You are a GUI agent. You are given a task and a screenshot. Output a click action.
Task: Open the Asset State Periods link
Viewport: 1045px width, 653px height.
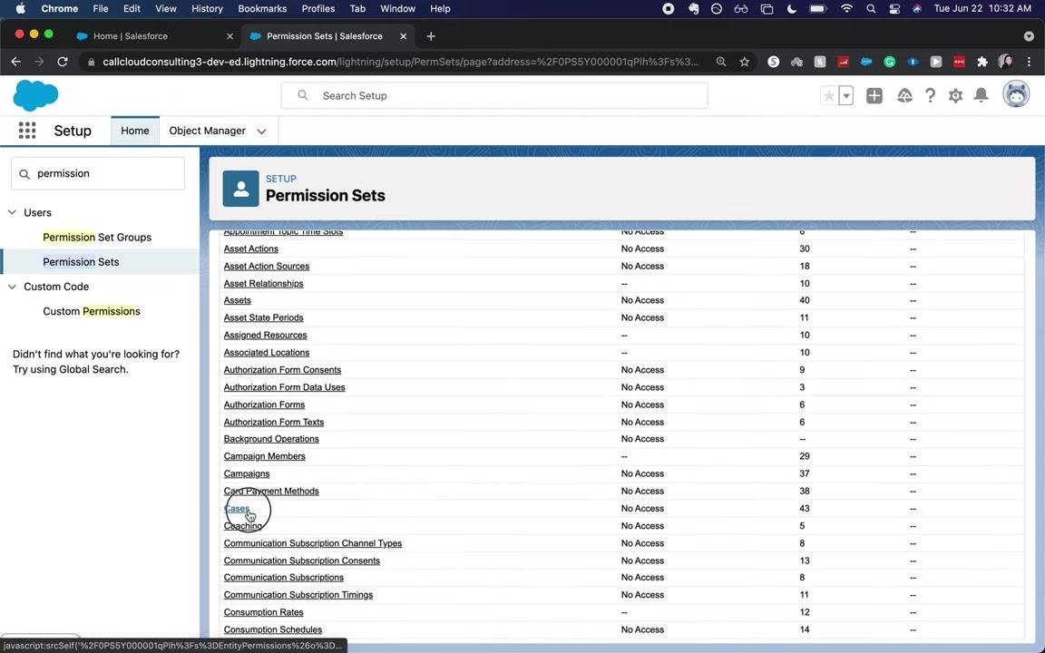pyautogui.click(x=263, y=317)
